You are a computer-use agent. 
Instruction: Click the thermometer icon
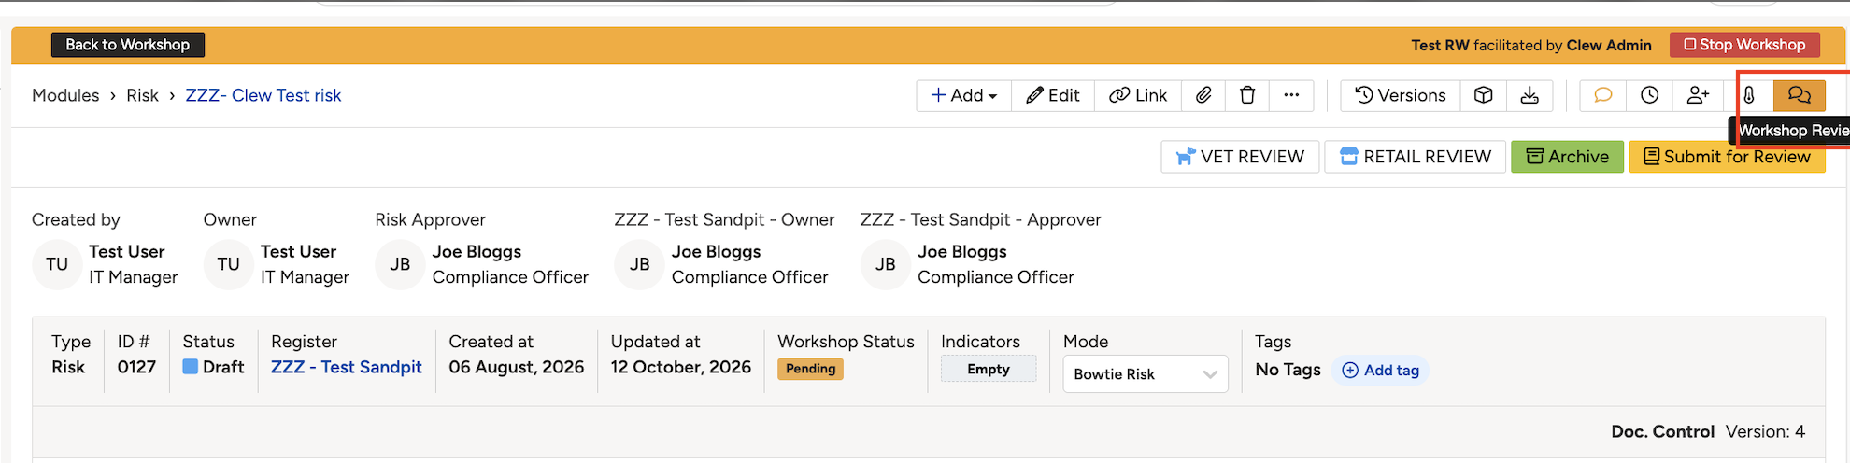1749,95
